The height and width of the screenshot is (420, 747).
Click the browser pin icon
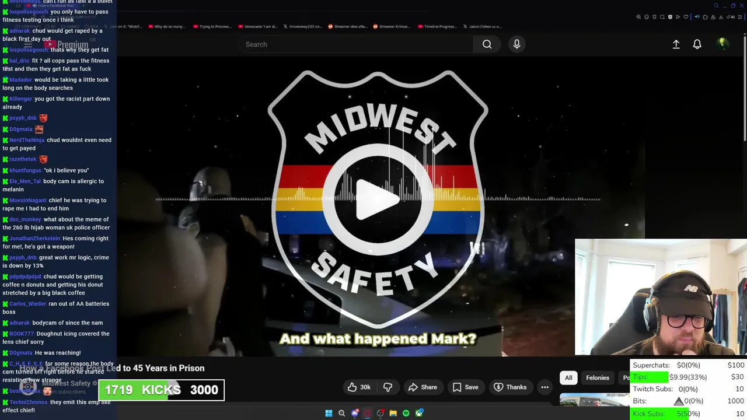tap(654, 17)
